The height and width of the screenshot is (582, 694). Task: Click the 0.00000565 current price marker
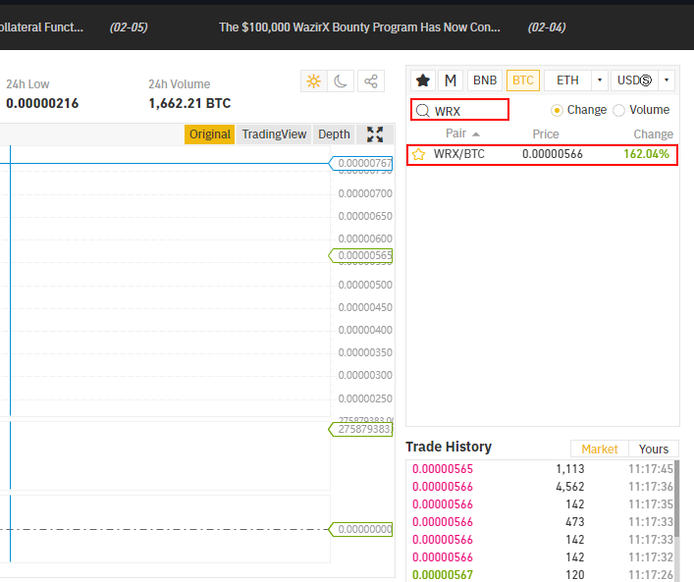(x=360, y=255)
